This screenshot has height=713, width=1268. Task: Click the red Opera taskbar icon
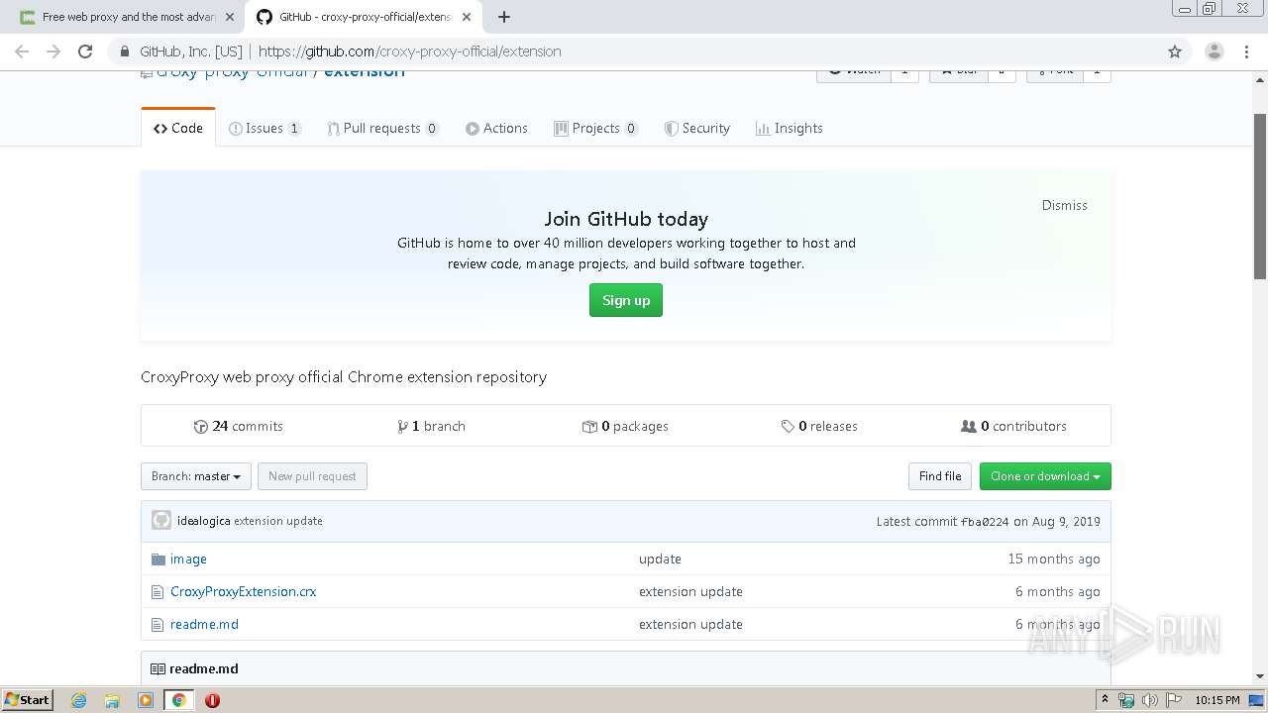tap(212, 700)
